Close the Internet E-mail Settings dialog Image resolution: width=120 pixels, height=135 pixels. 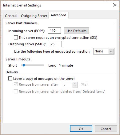[115, 5]
